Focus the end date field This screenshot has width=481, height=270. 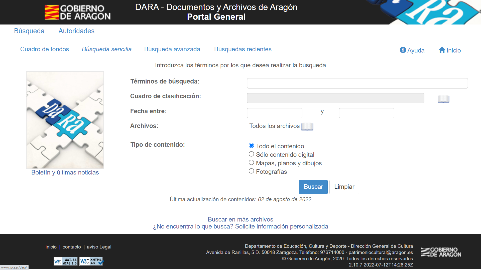367,113
